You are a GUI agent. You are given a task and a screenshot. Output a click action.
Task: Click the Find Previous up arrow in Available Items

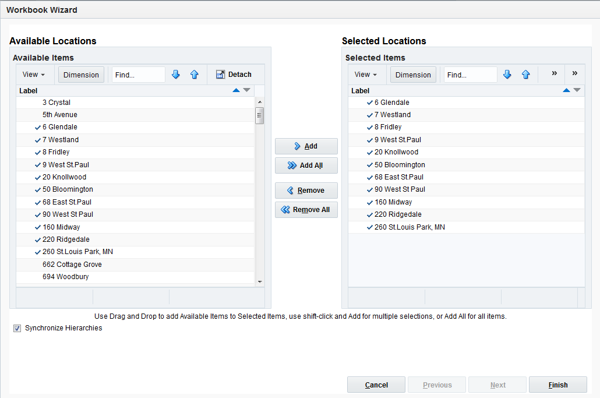click(x=195, y=75)
